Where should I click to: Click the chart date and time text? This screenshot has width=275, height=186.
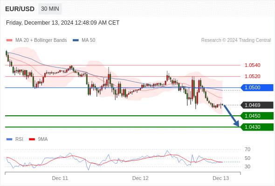tap(62, 23)
